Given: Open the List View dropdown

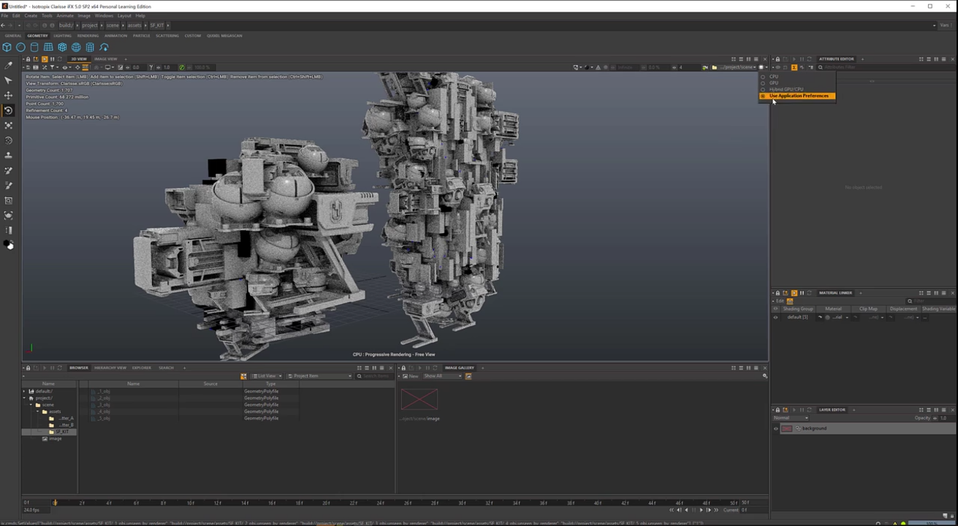Looking at the screenshot, I should pyautogui.click(x=266, y=376).
